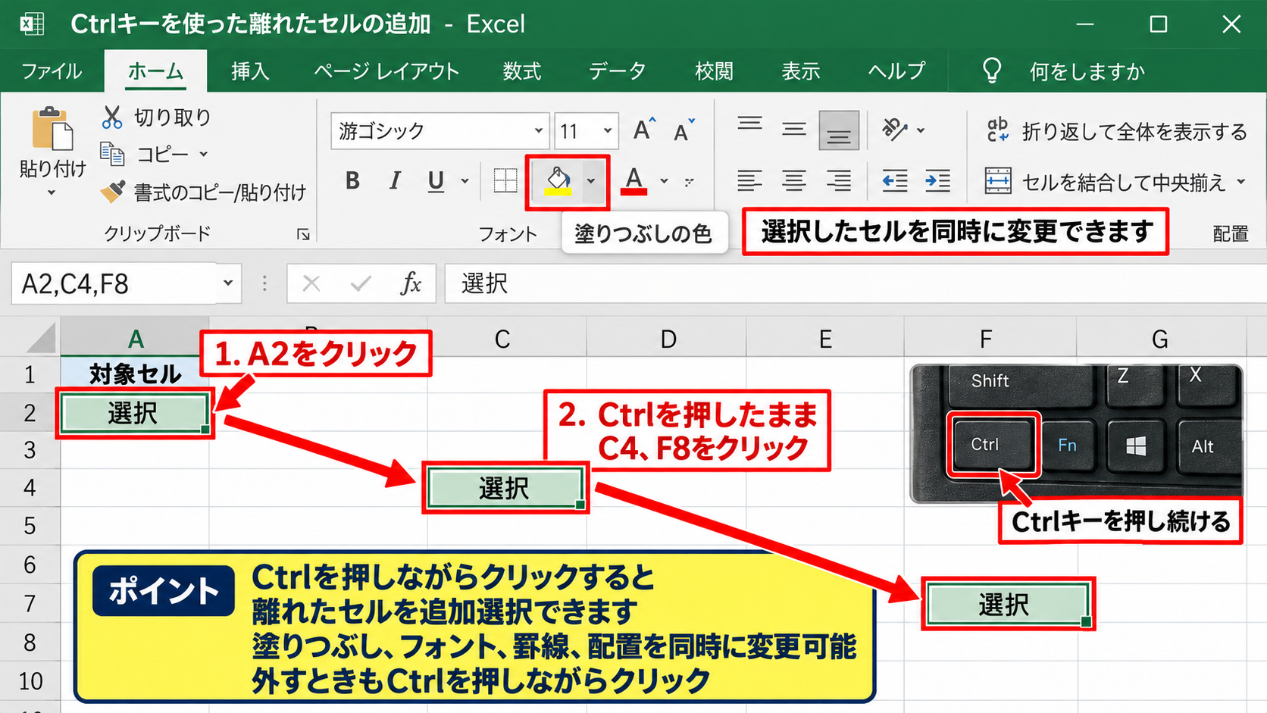Screen dimensions: 1267x713
Task: Open the Name Box dropdown arrow
Action: pyautogui.click(x=227, y=283)
